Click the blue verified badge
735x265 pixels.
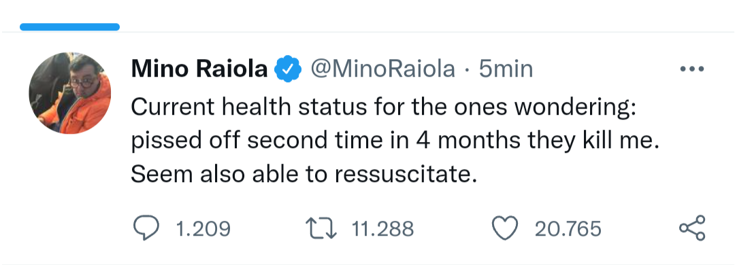[288, 69]
